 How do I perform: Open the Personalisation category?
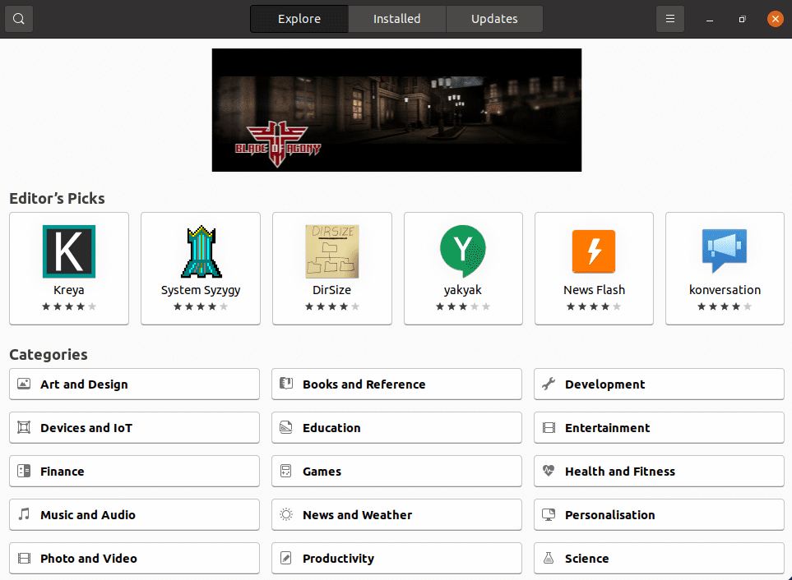click(x=659, y=515)
